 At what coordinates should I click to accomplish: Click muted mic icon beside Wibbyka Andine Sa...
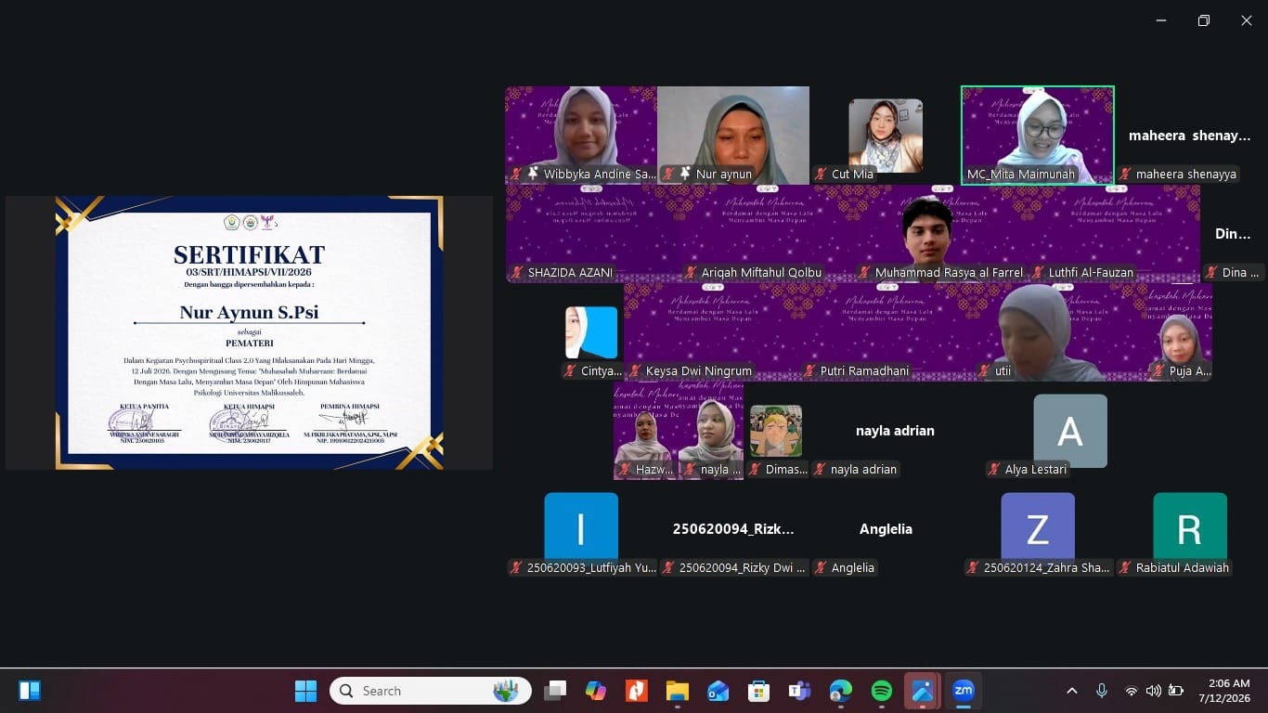click(516, 174)
